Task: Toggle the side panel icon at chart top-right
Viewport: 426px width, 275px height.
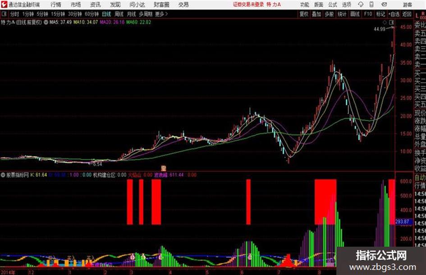Action: pos(391,22)
